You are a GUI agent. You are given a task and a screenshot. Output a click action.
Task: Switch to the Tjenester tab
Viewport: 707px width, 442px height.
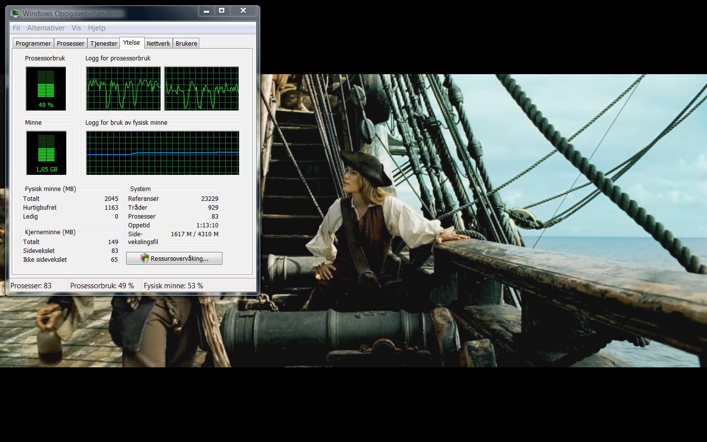104,44
